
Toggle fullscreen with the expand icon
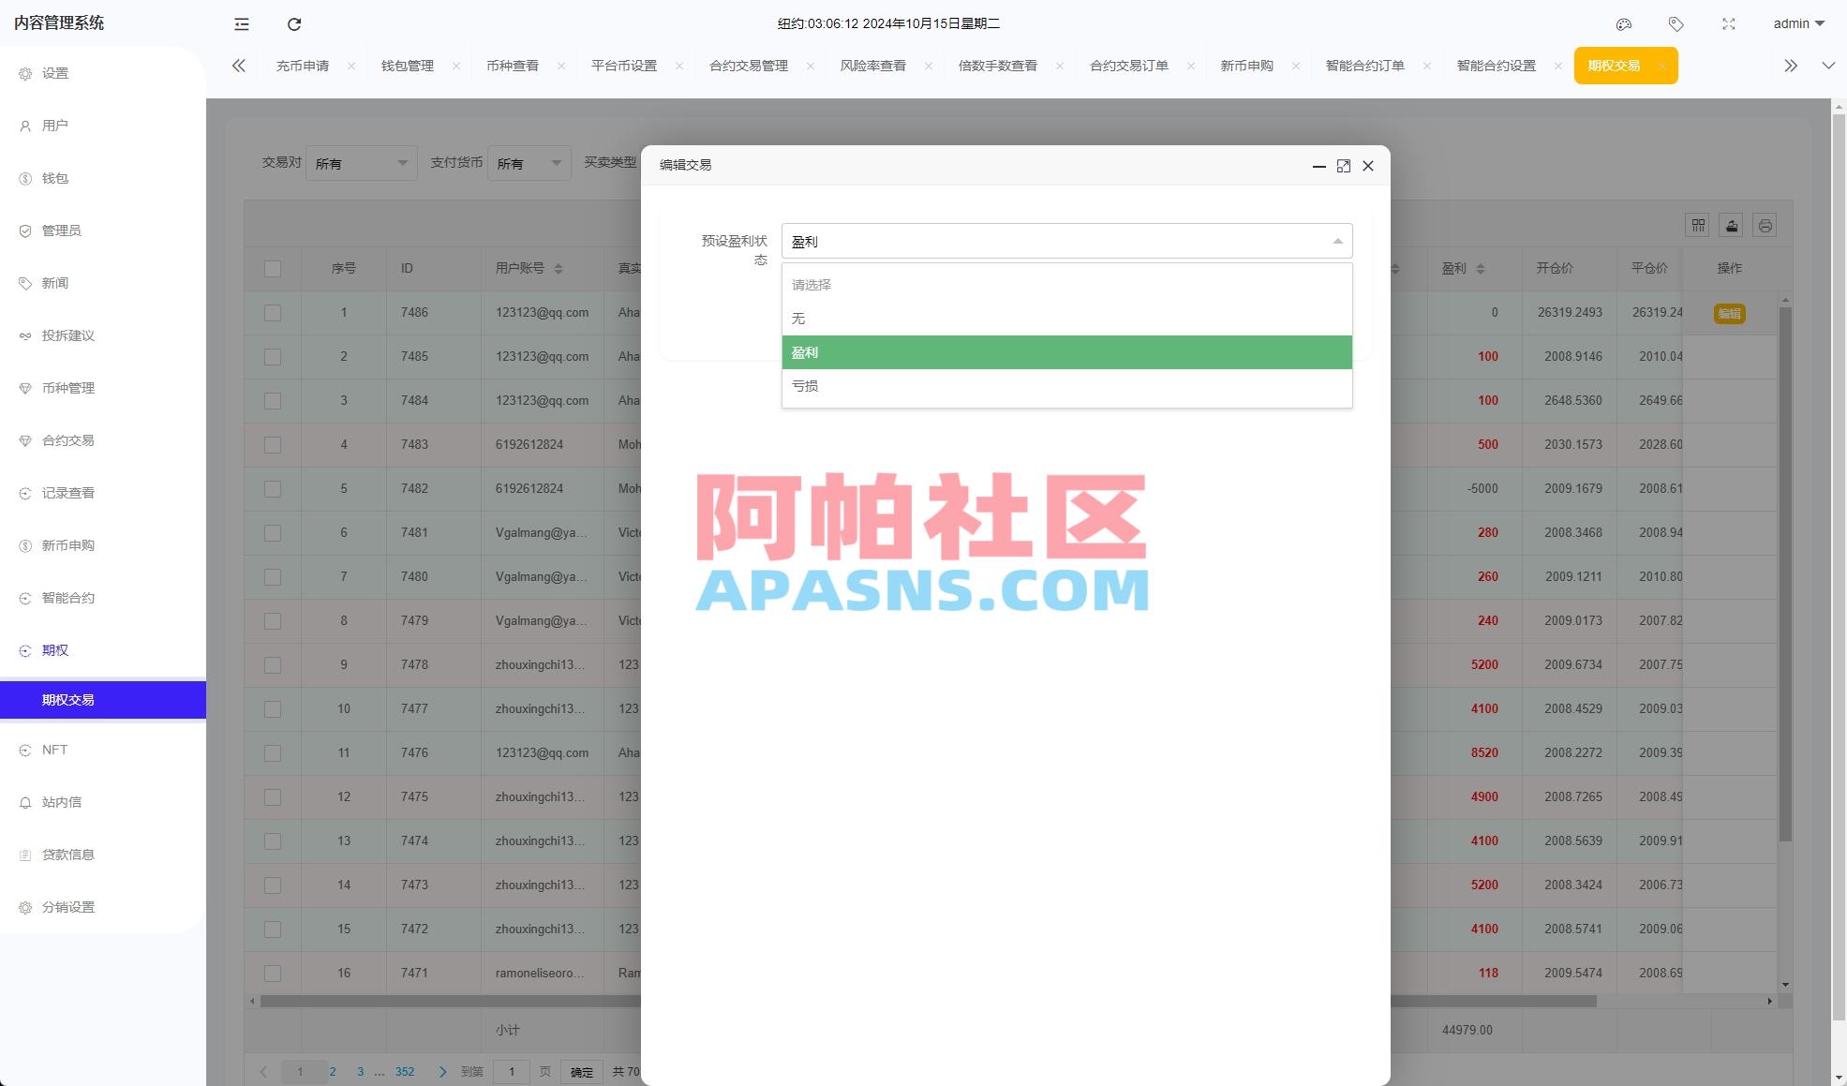point(1728,24)
